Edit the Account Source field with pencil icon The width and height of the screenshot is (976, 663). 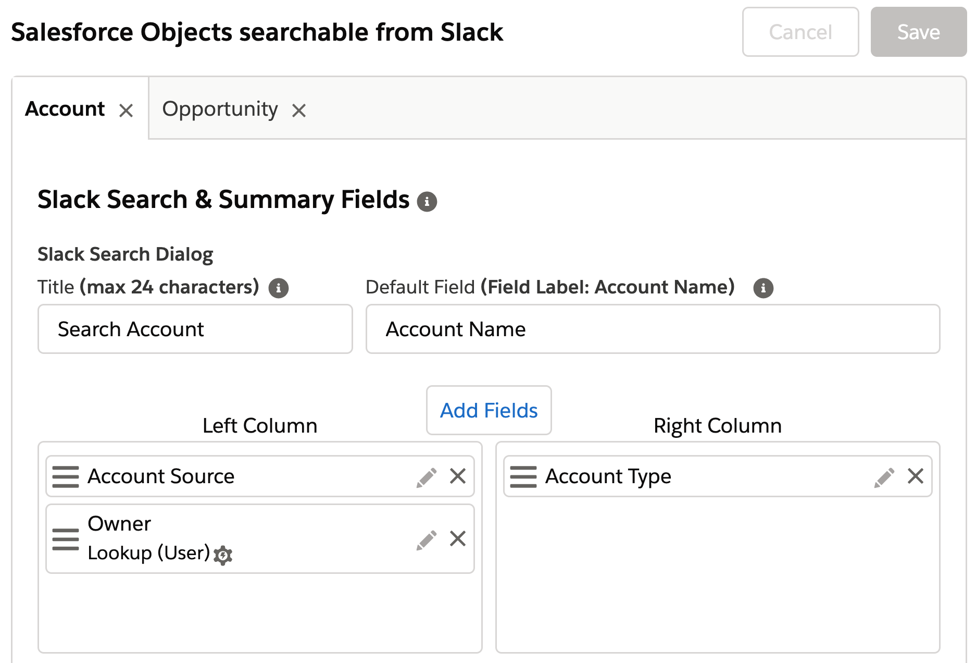427,477
